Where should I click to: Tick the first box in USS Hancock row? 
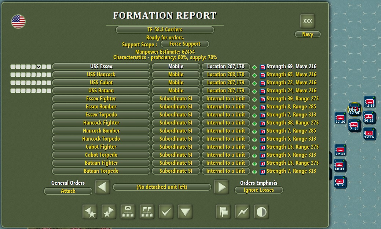tap(13, 75)
